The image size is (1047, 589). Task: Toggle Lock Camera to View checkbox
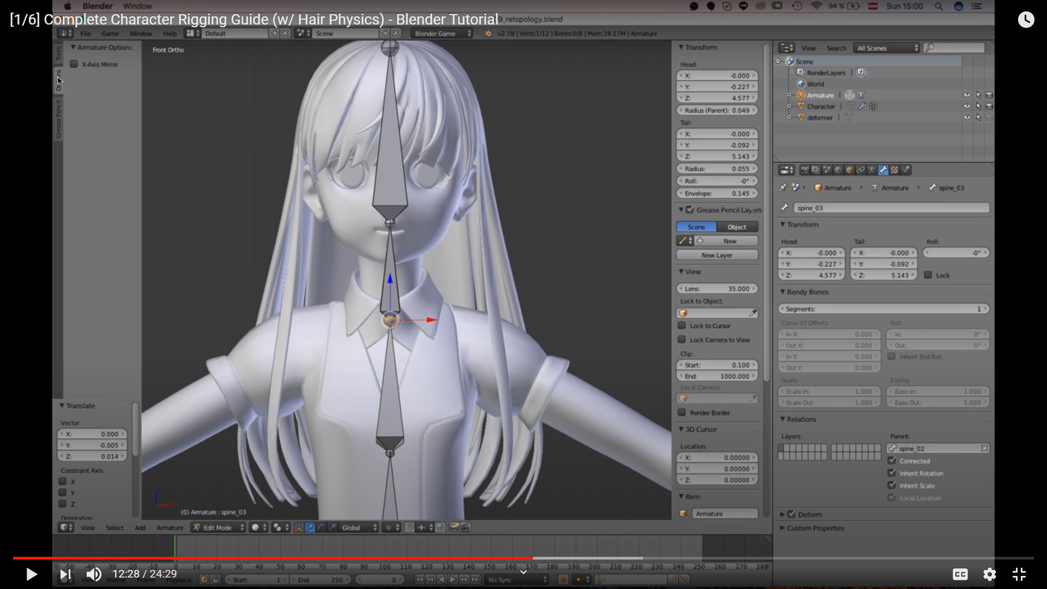[682, 339]
